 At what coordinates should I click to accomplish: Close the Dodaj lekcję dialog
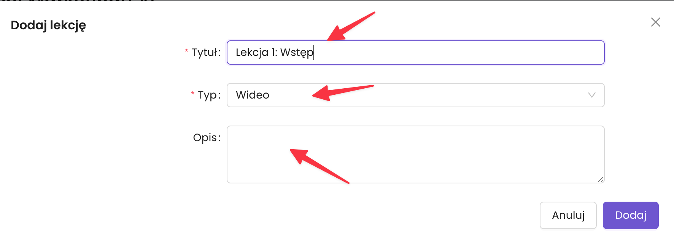pyautogui.click(x=655, y=22)
